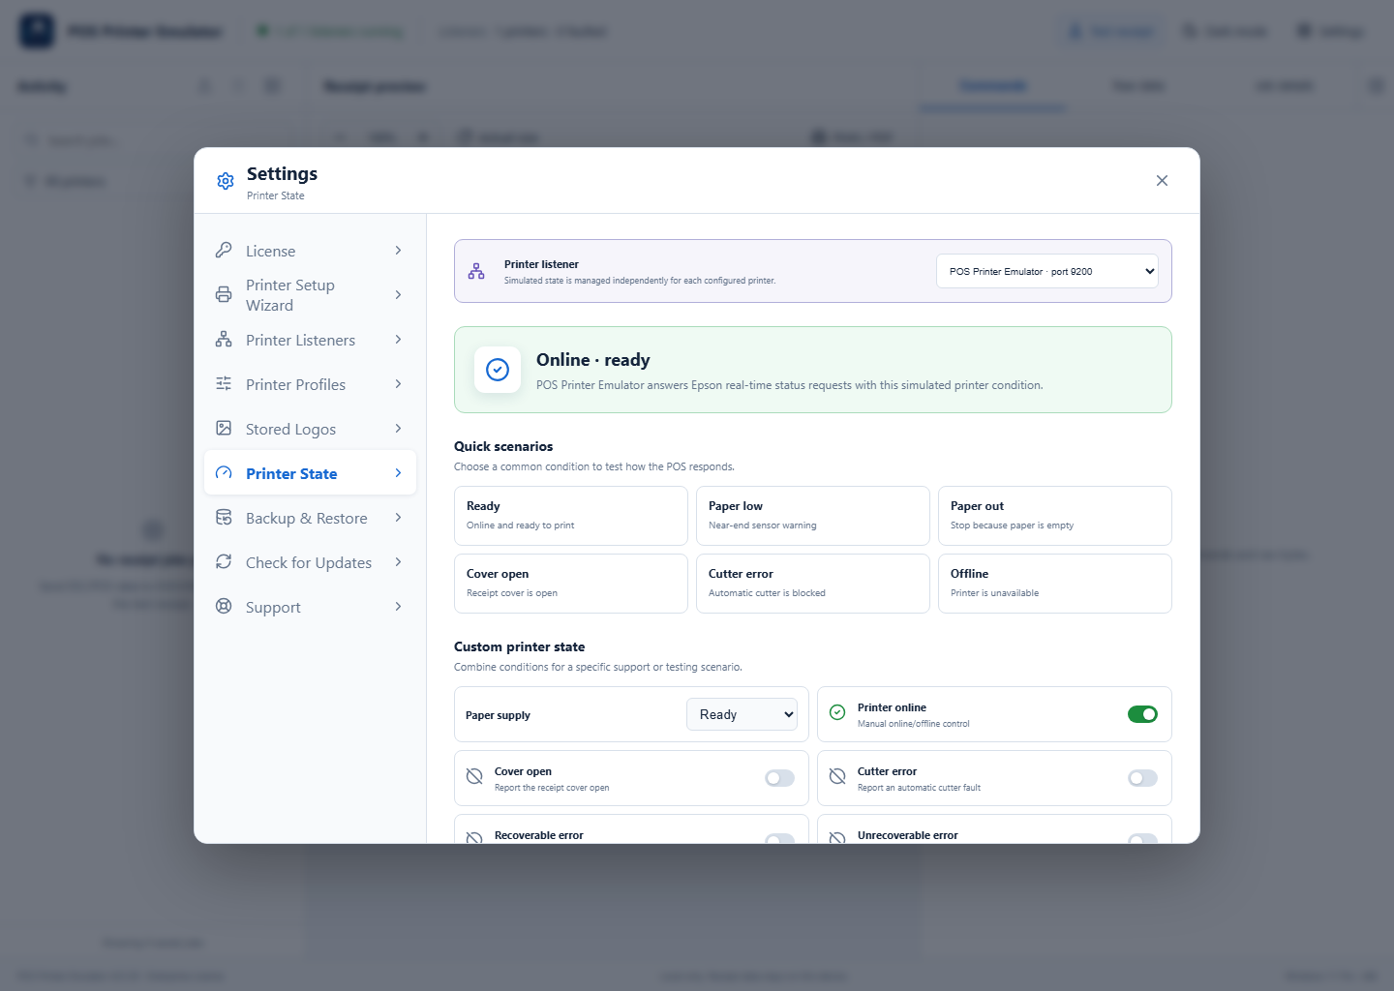The width and height of the screenshot is (1394, 991).
Task: Apply the Cover open quick scenario
Action: [571, 584]
